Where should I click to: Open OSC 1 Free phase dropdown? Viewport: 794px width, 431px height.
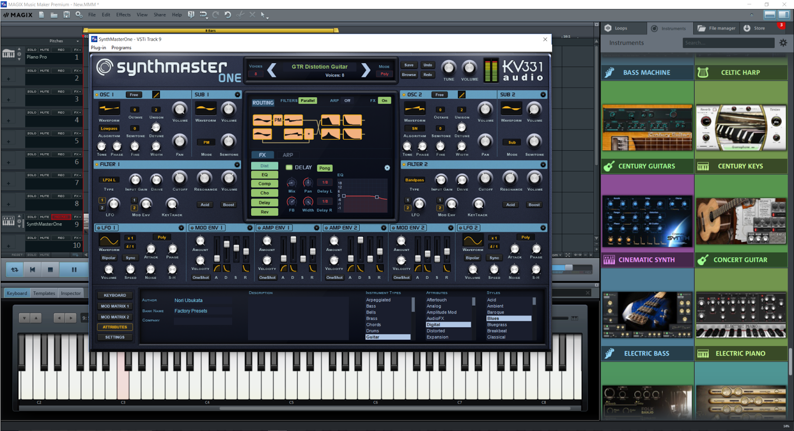click(x=134, y=95)
